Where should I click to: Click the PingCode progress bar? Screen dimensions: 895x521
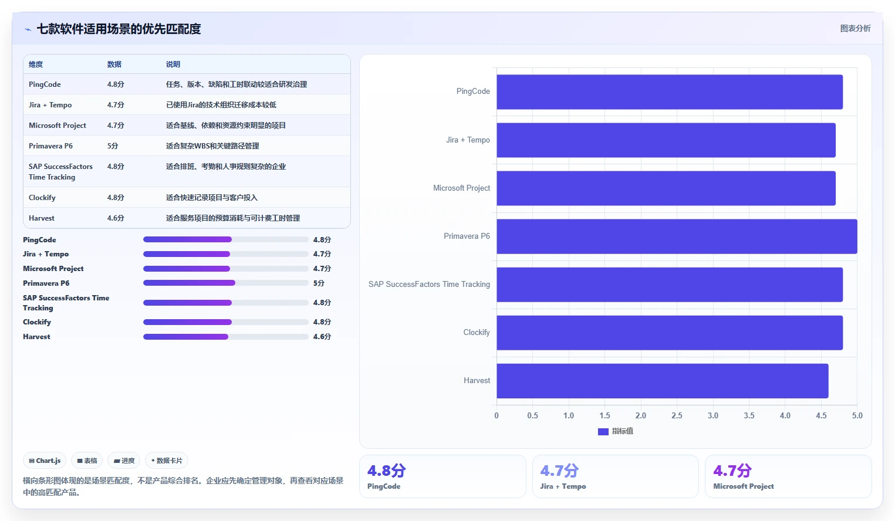[x=226, y=239]
